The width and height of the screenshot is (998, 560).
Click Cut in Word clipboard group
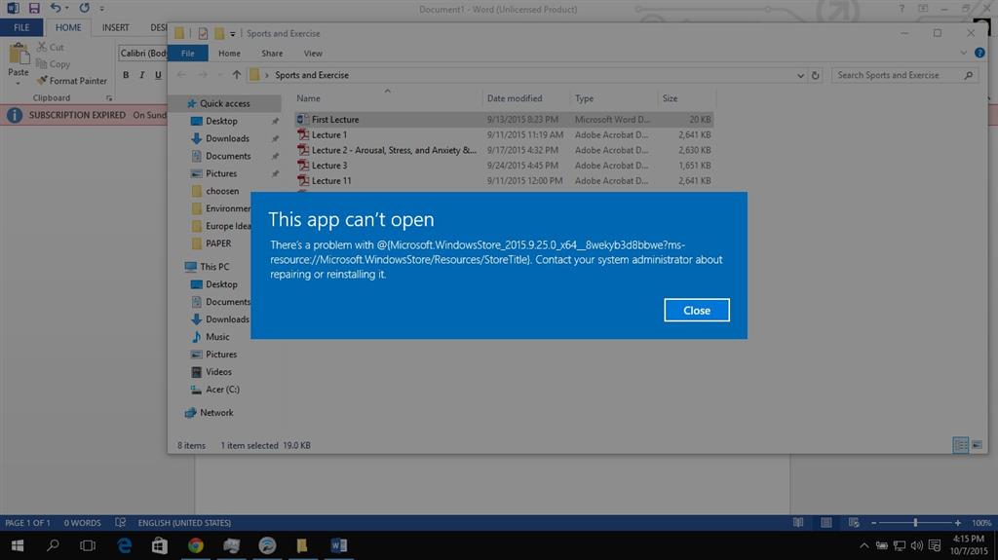pos(50,47)
